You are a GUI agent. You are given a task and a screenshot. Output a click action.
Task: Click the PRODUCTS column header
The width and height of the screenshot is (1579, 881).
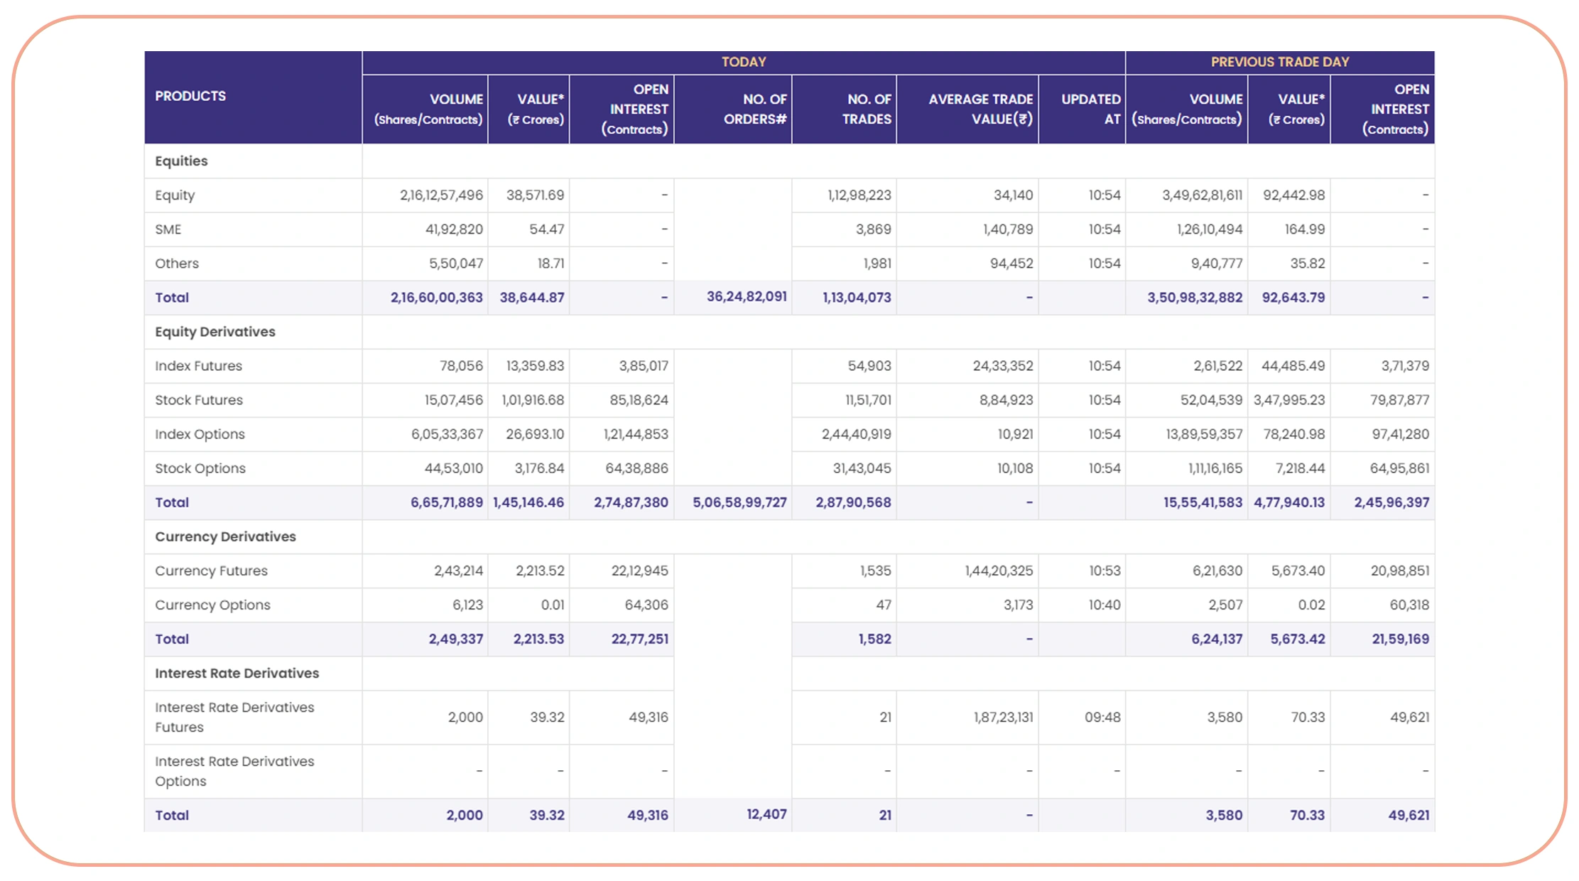190,96
